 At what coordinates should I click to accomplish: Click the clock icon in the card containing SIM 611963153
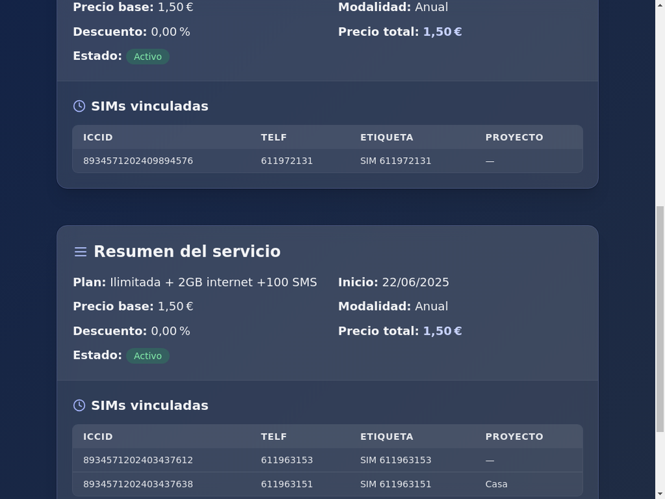tap(79, 405)
